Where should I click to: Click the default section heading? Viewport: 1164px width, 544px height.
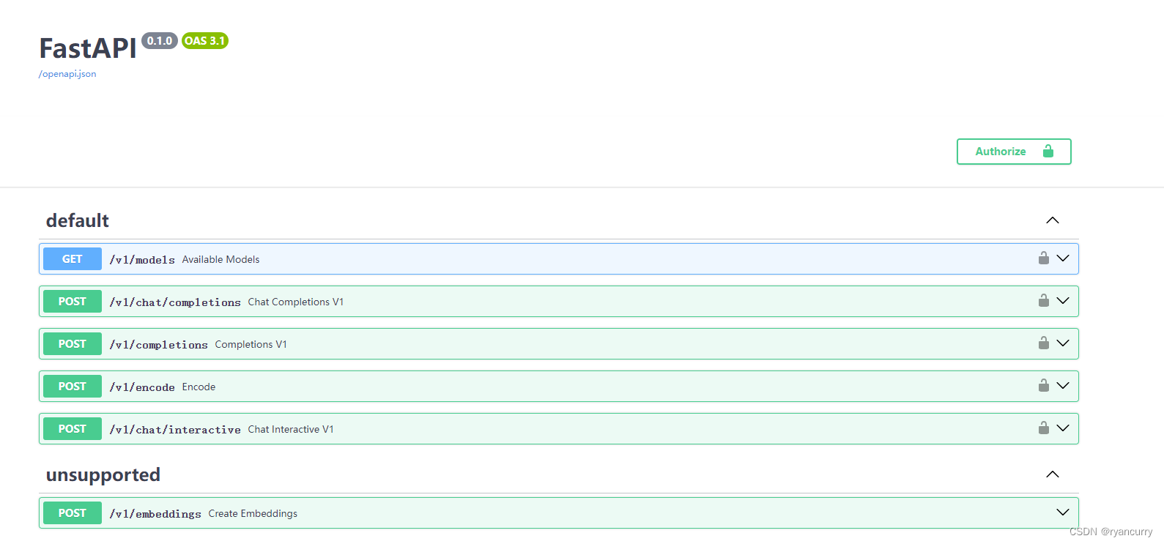[78, 220]
